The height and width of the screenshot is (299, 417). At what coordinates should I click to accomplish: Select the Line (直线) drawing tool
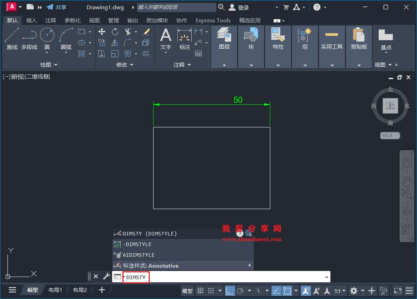point(12,37)
